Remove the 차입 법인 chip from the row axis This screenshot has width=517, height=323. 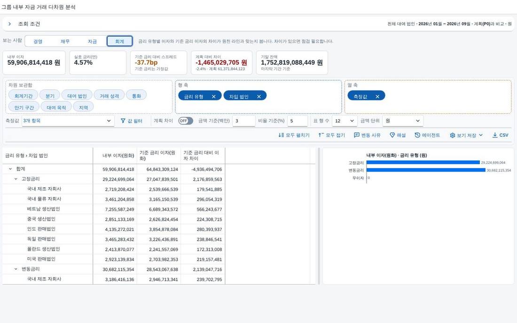[x=259, y=96]
